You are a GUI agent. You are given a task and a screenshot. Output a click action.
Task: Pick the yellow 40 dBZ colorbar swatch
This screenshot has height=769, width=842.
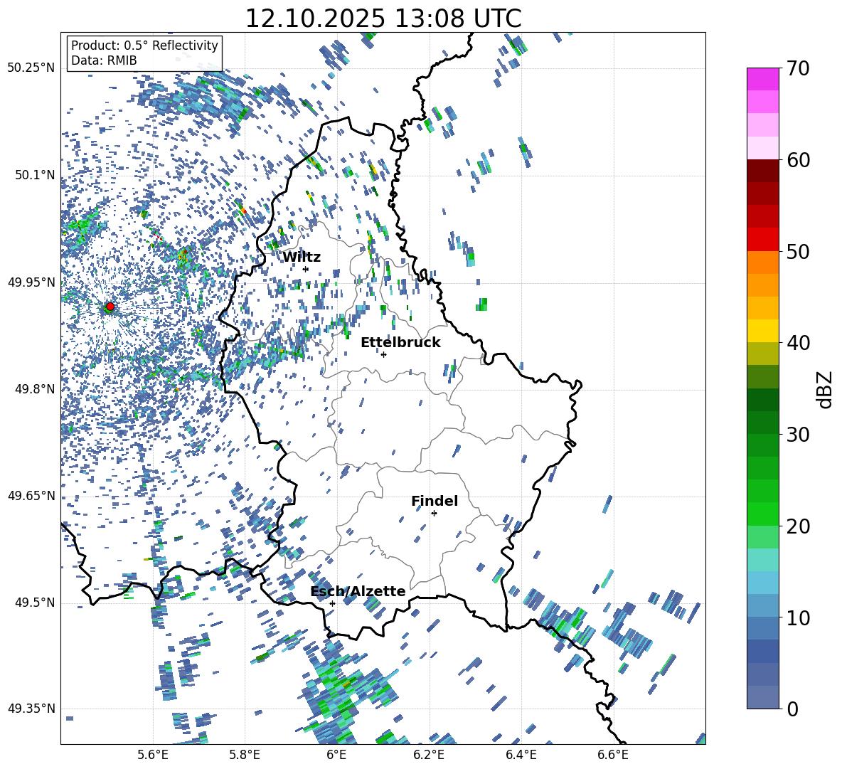[763, 331]
